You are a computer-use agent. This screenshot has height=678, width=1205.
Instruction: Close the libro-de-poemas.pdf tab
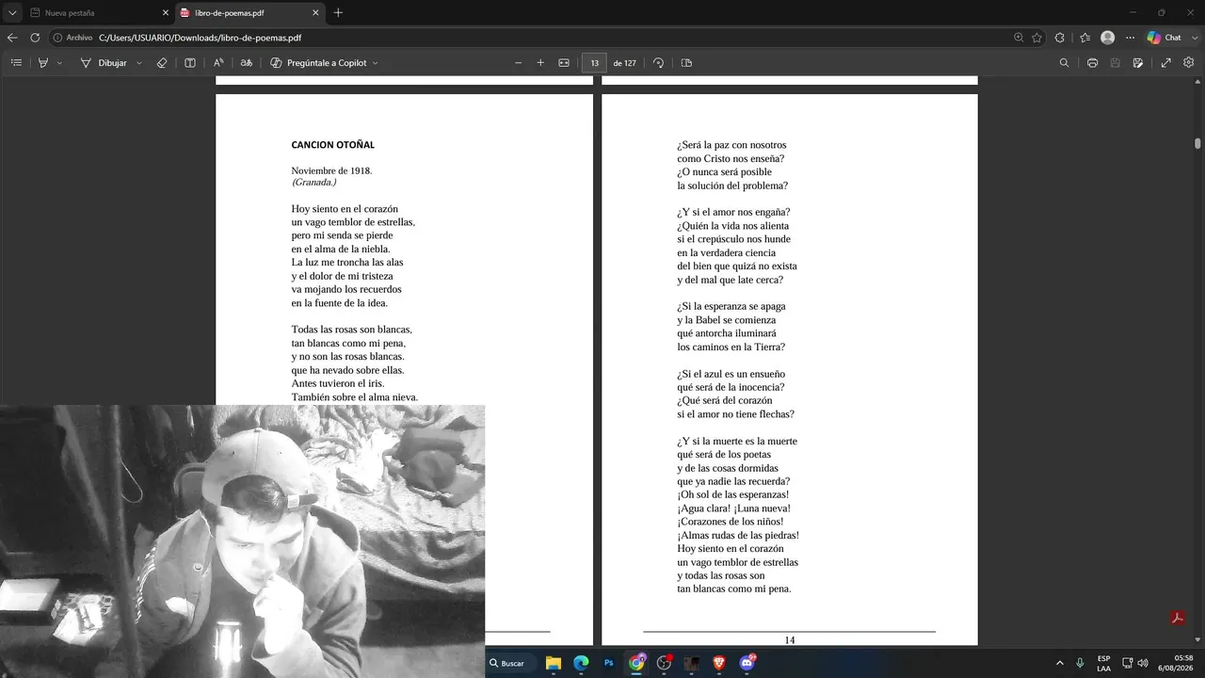coord(315,13)
